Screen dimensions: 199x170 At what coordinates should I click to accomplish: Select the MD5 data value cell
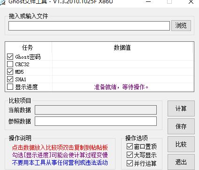click(123, 72)
